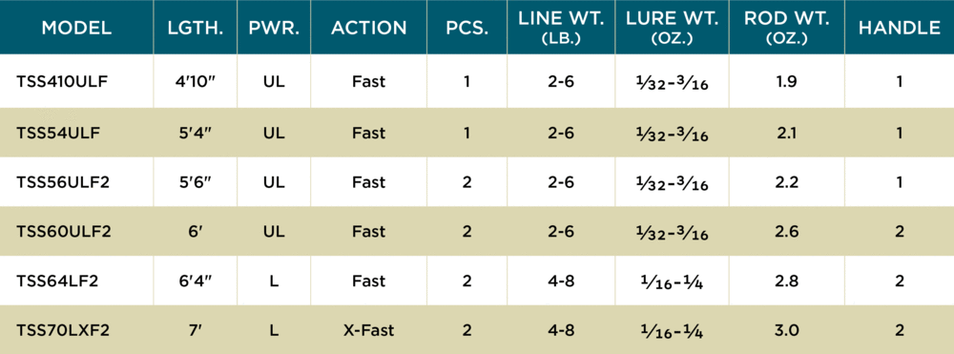Select the 4'10" length value
Screen dimensions: 954x354
[196, 81]
